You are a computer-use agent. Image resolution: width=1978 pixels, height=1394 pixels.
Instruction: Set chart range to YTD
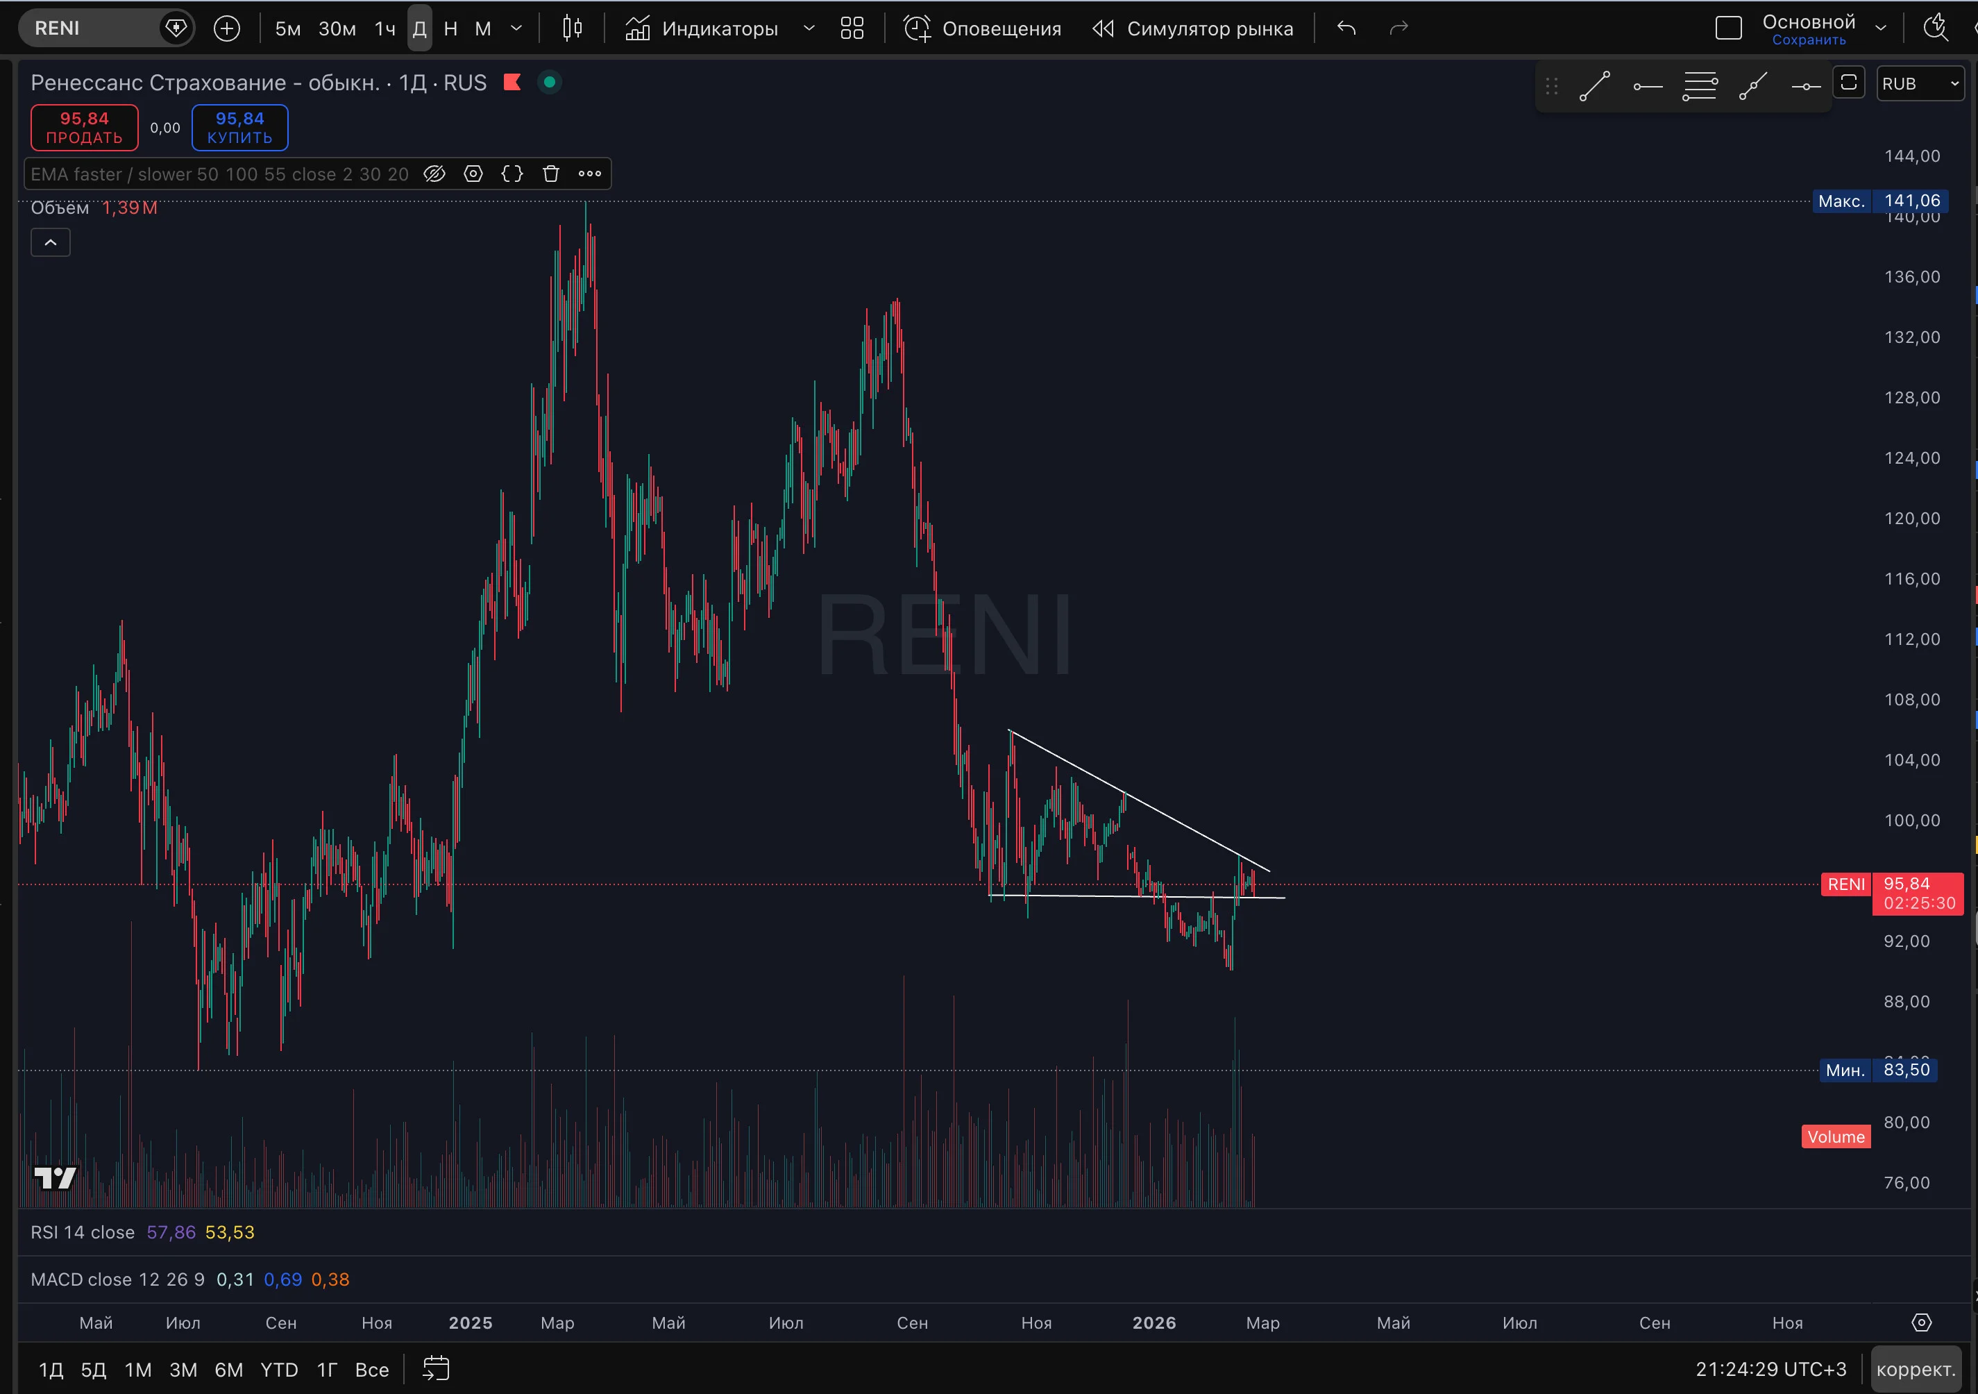point(279,1370)
